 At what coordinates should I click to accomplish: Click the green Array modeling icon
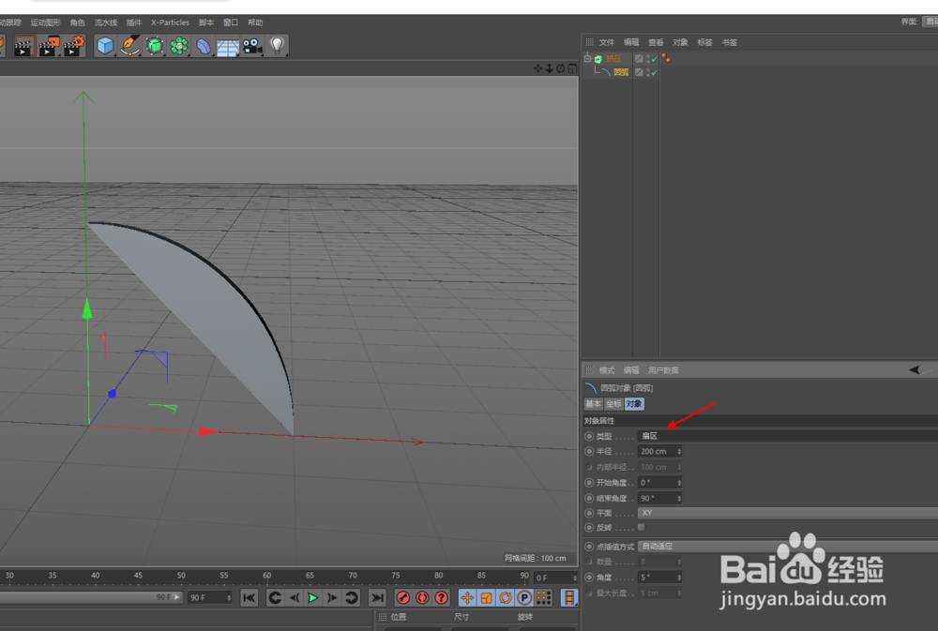179,46
